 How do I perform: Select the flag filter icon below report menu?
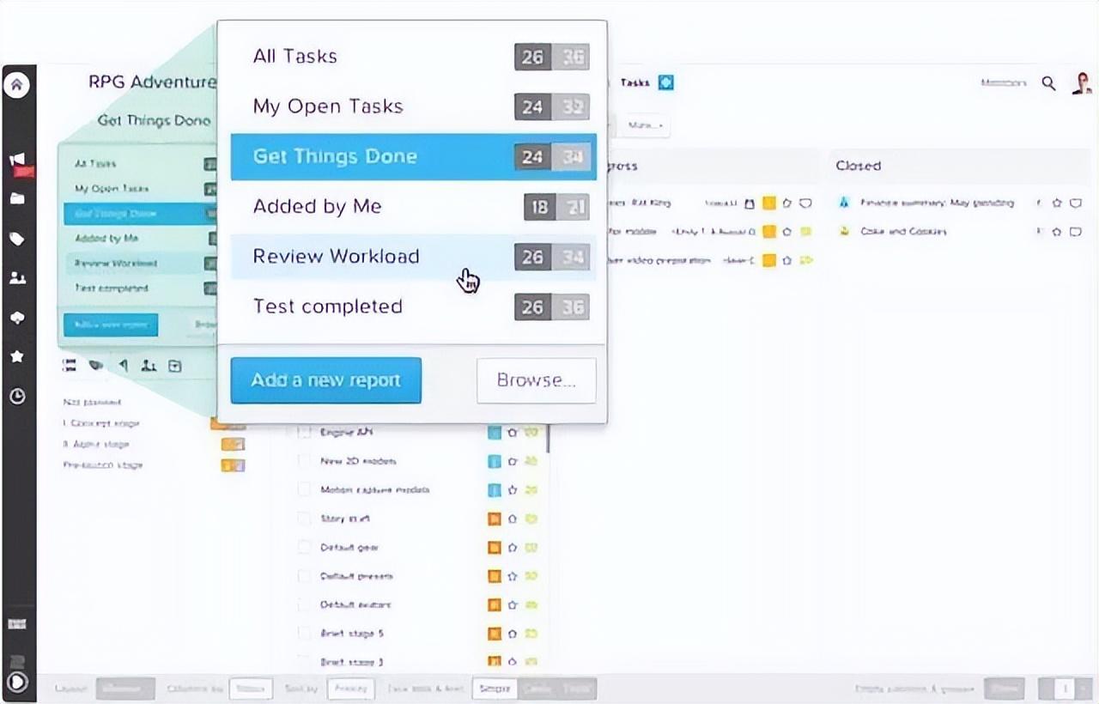coord(123,366)
